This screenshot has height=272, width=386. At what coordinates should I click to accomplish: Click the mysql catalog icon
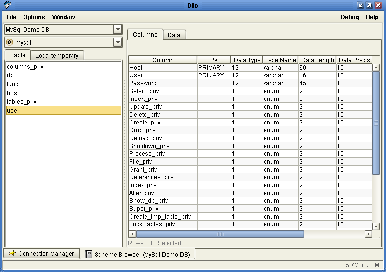click(x=9, y=42)
